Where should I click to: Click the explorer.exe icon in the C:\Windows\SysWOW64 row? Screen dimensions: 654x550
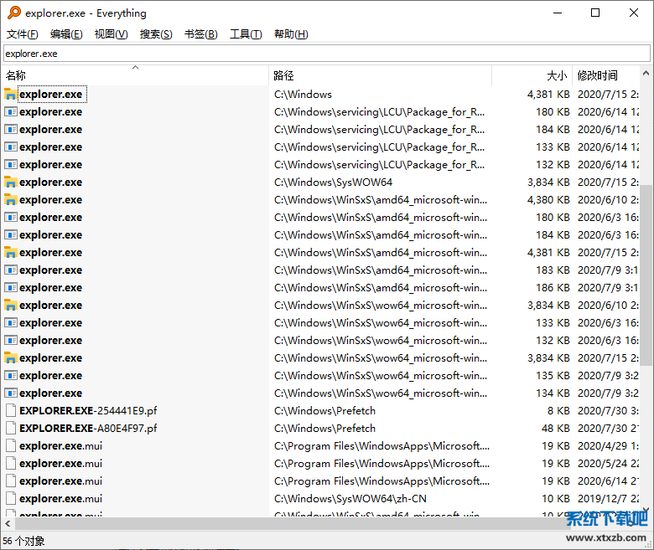pos(11,182)
